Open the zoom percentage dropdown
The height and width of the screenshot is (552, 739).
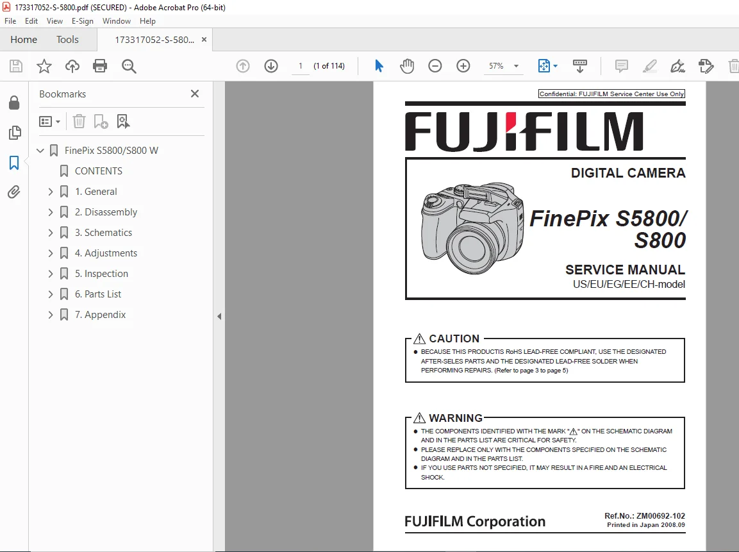(x=517, y=66)
